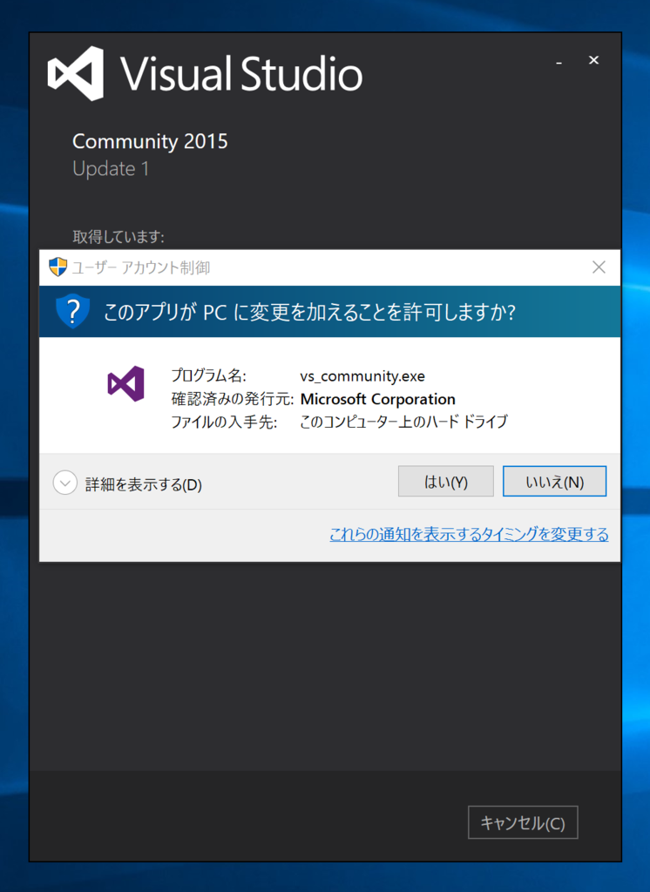Minimize the Visual Studio installer window

pos(559,62)
